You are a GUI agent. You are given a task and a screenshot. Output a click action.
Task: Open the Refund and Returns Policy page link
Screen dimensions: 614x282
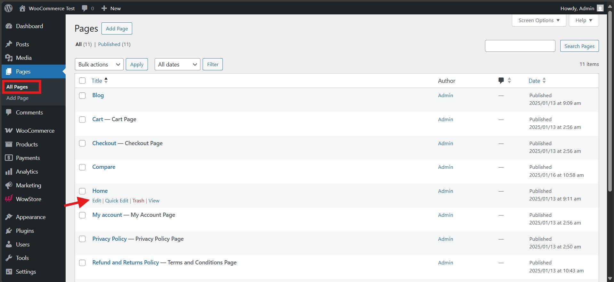click(x=126, y=262)
